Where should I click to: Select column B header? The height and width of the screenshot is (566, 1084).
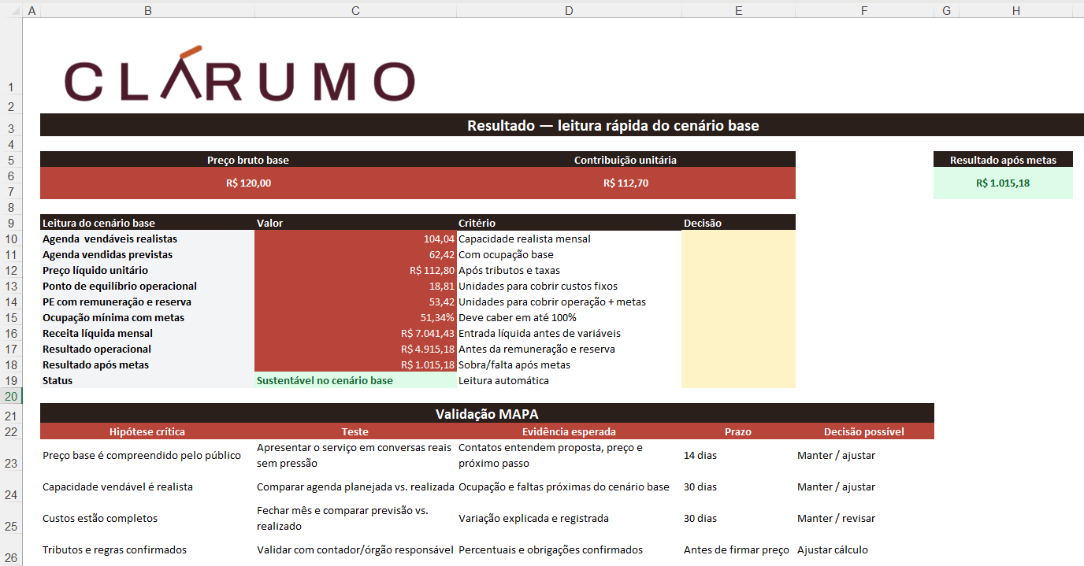[x=148, y=10]
